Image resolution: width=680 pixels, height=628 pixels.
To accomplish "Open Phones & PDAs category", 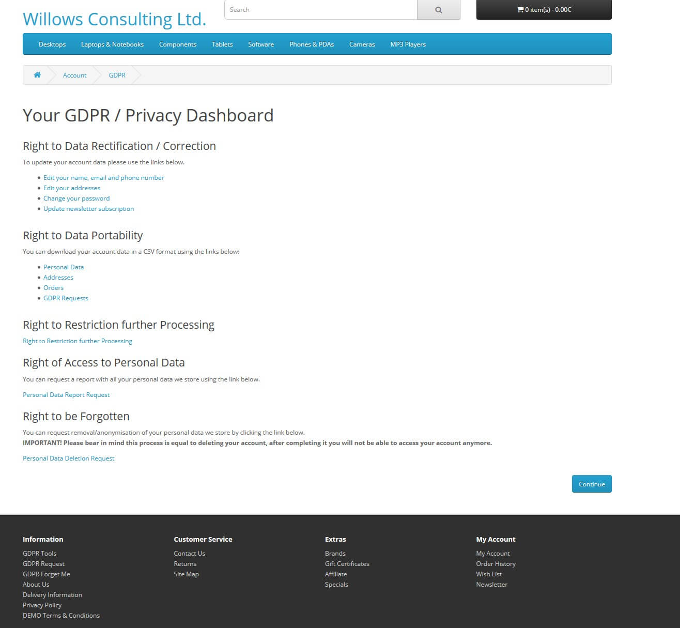I will [312, 44].
